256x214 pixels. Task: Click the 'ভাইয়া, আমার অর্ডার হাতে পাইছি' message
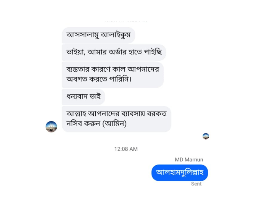pyautogui.click(x=114, y=52)
